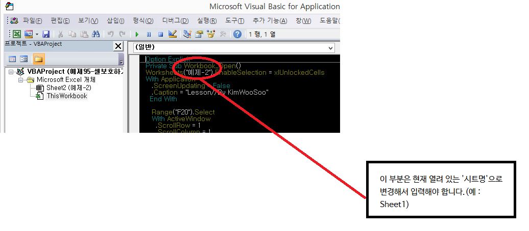Click the View Object icon in project panel
Screen dimensions: 529x231
pyautogui.click(x=24, y=59)
